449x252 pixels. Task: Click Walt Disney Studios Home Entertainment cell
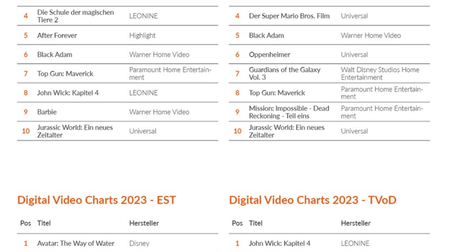(380, 74)
